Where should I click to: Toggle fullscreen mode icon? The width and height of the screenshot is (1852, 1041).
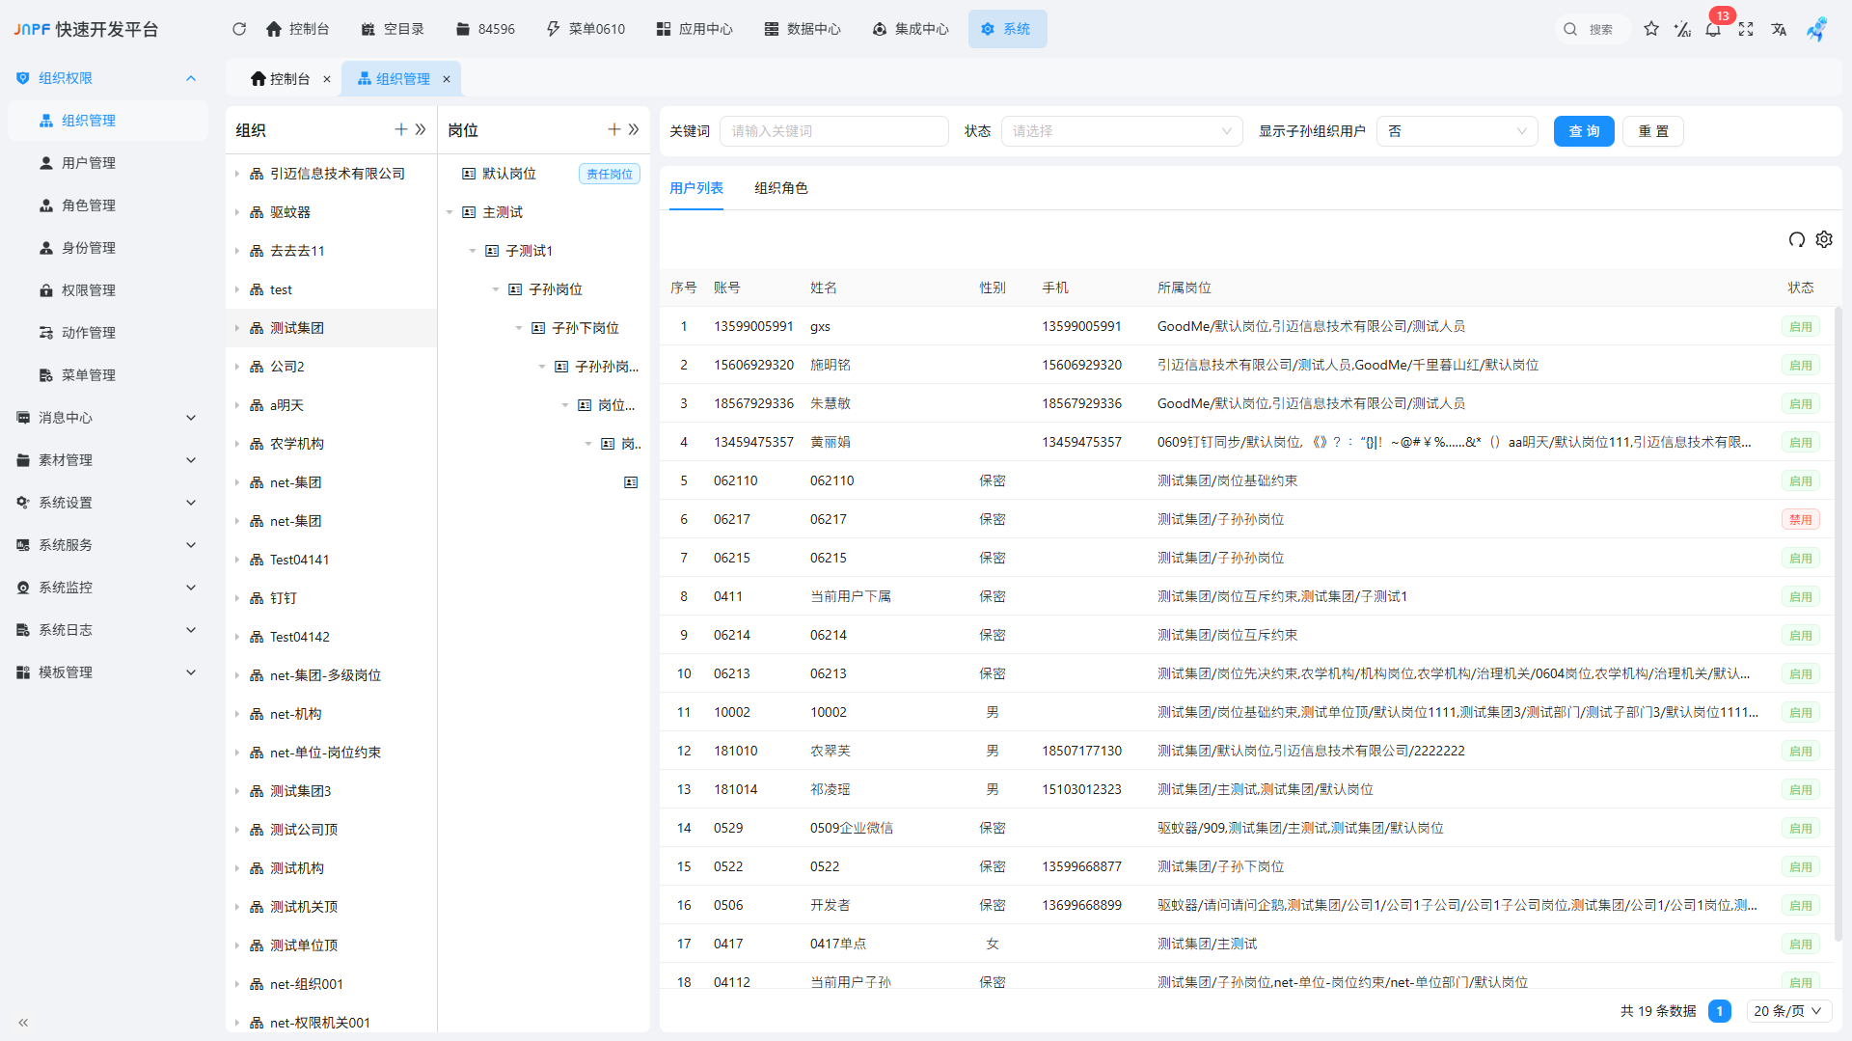coord(1746,29)
